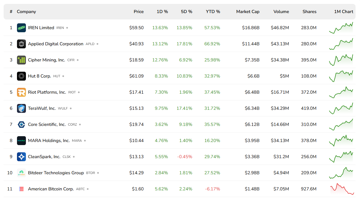Click the Hut 8 Corp. logo icon
This screenshot has height=199, width=360.
[21, 76]
